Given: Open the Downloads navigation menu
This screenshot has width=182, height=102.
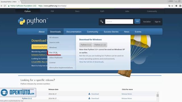Looking at the screenshot, I should 55,32.
